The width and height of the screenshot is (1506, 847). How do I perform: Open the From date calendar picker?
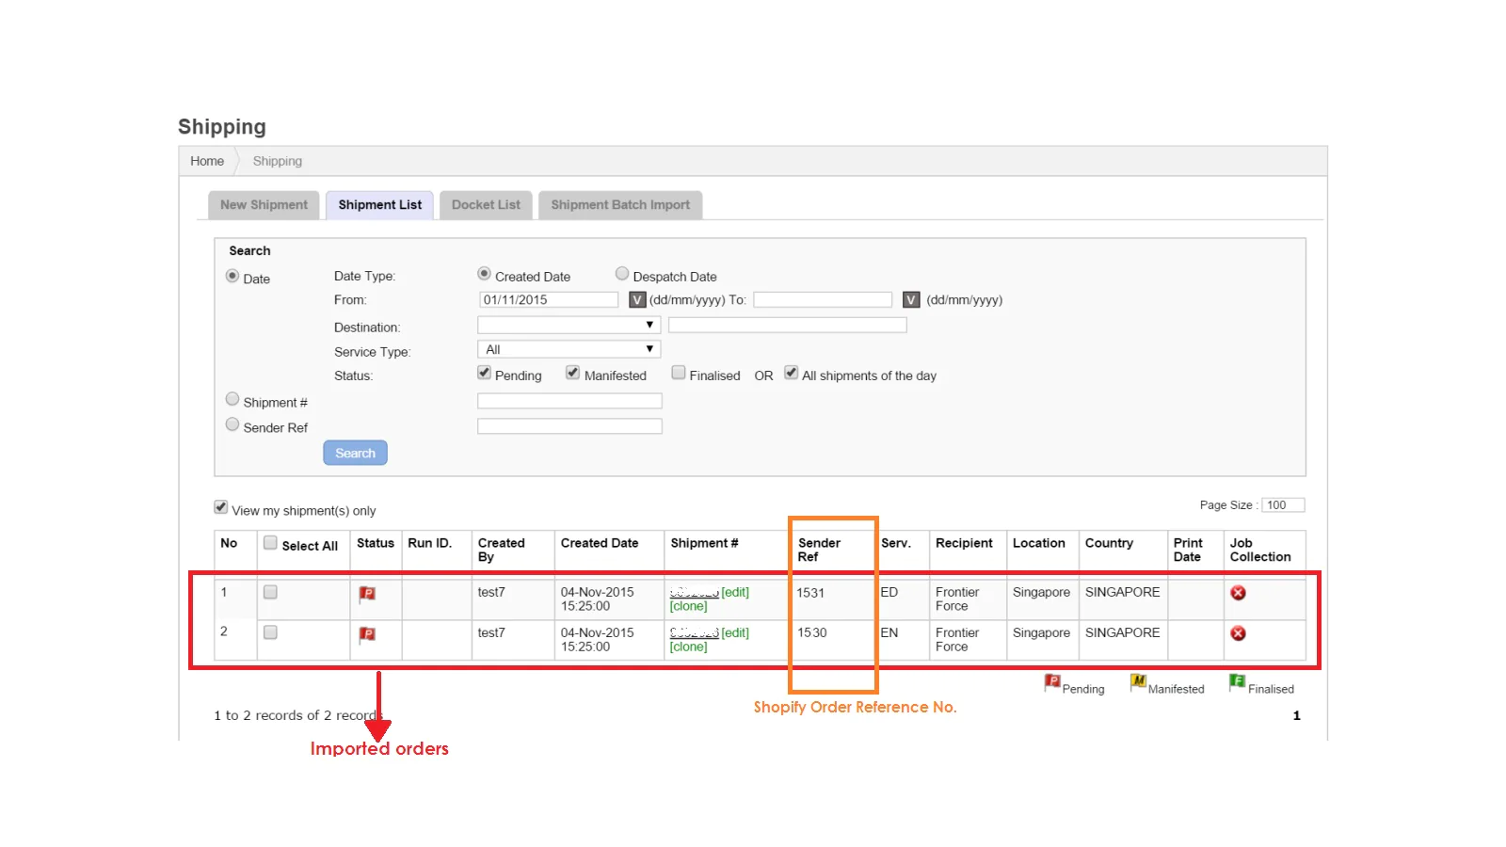click(637, 300)
